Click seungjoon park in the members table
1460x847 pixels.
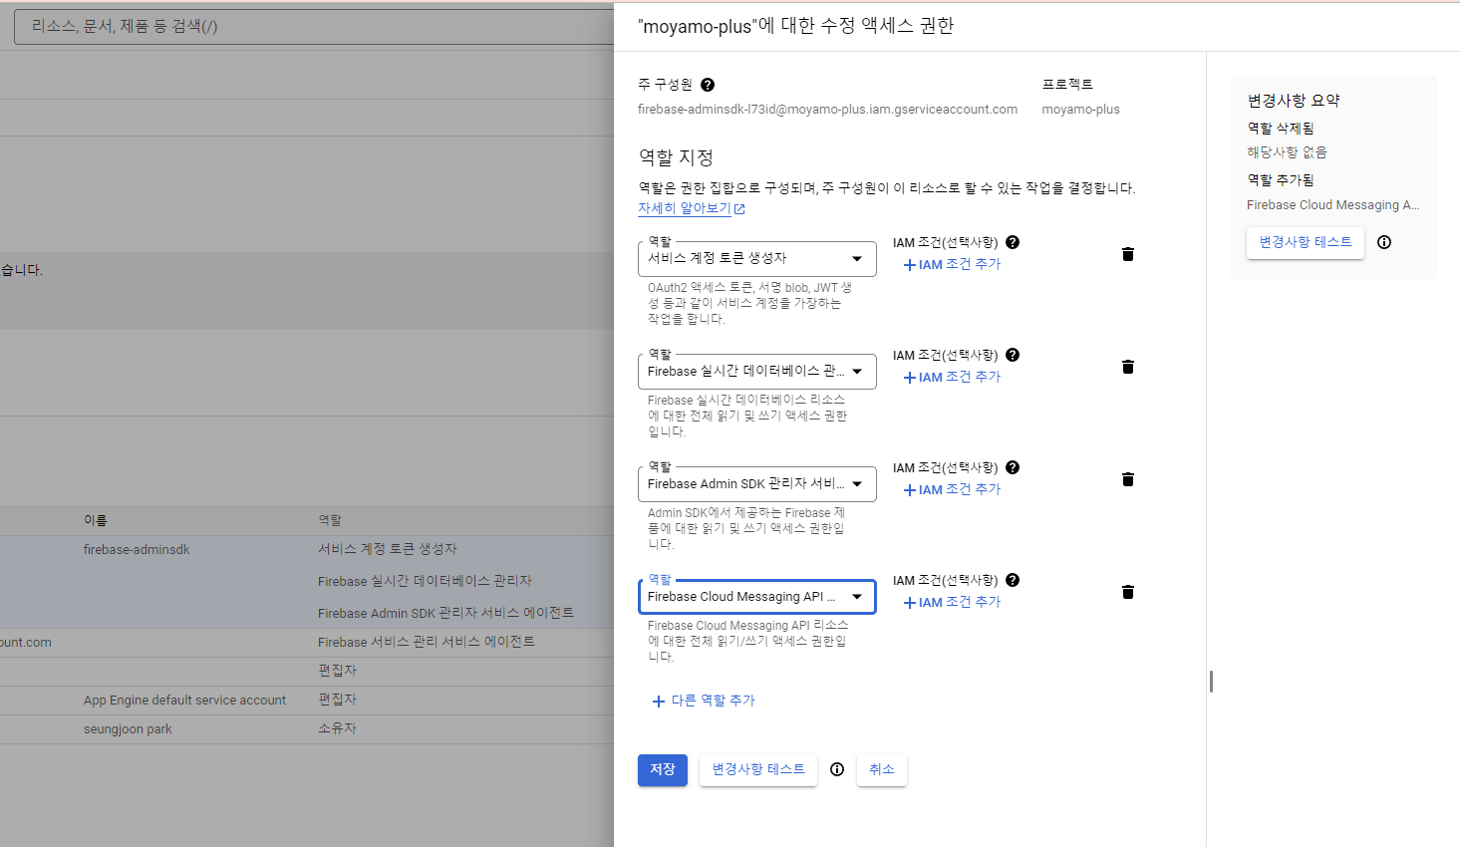(128, 729)
